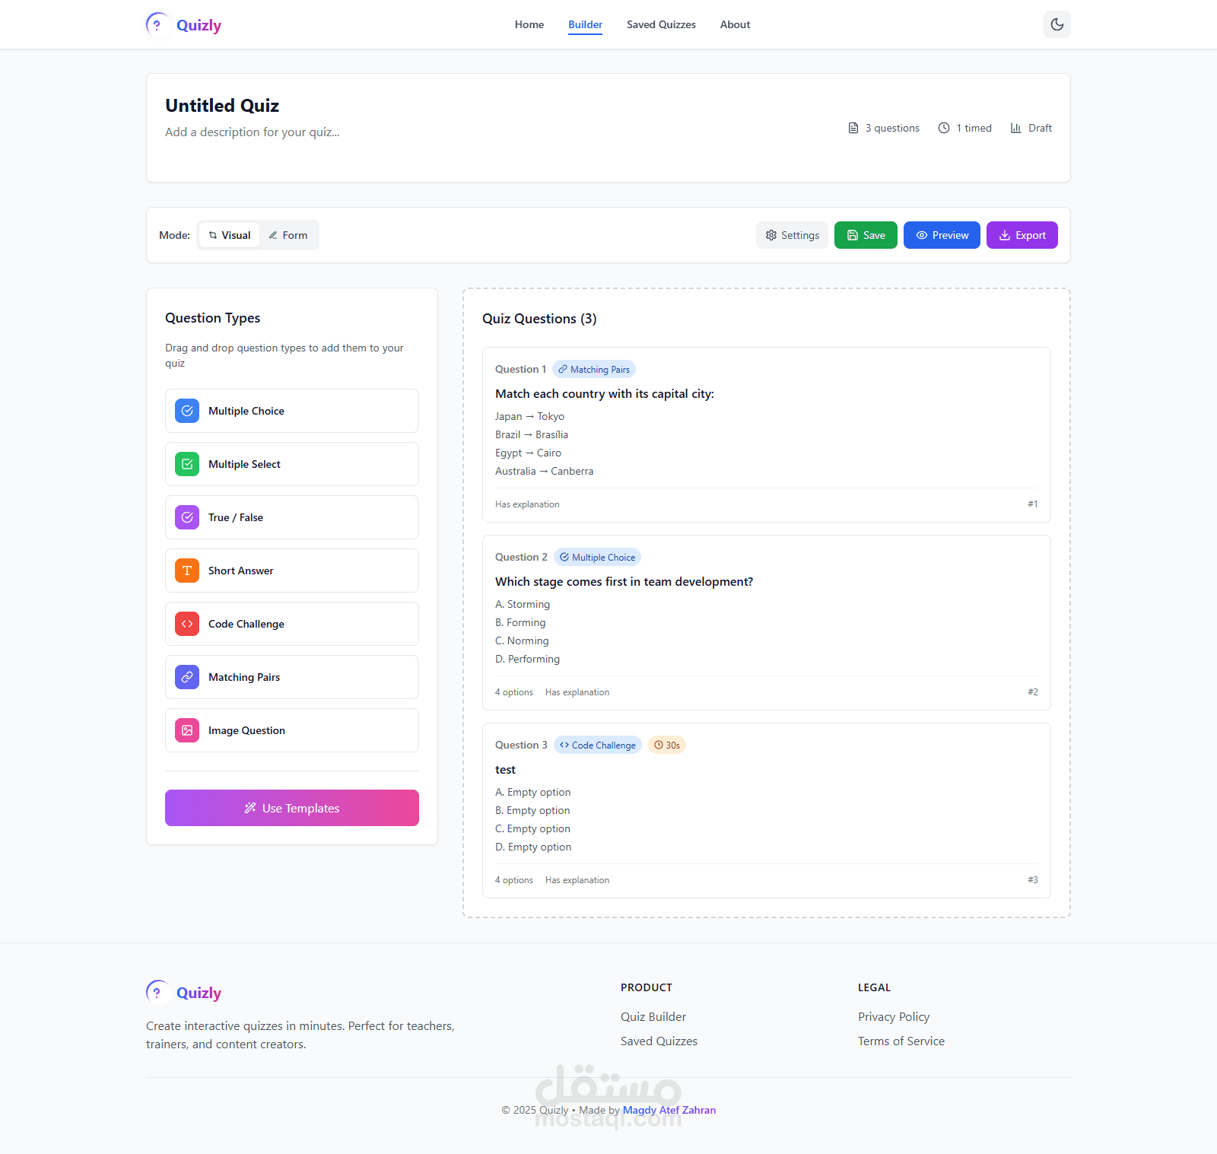Click the floppy disk icon in Save

(853, 235)
